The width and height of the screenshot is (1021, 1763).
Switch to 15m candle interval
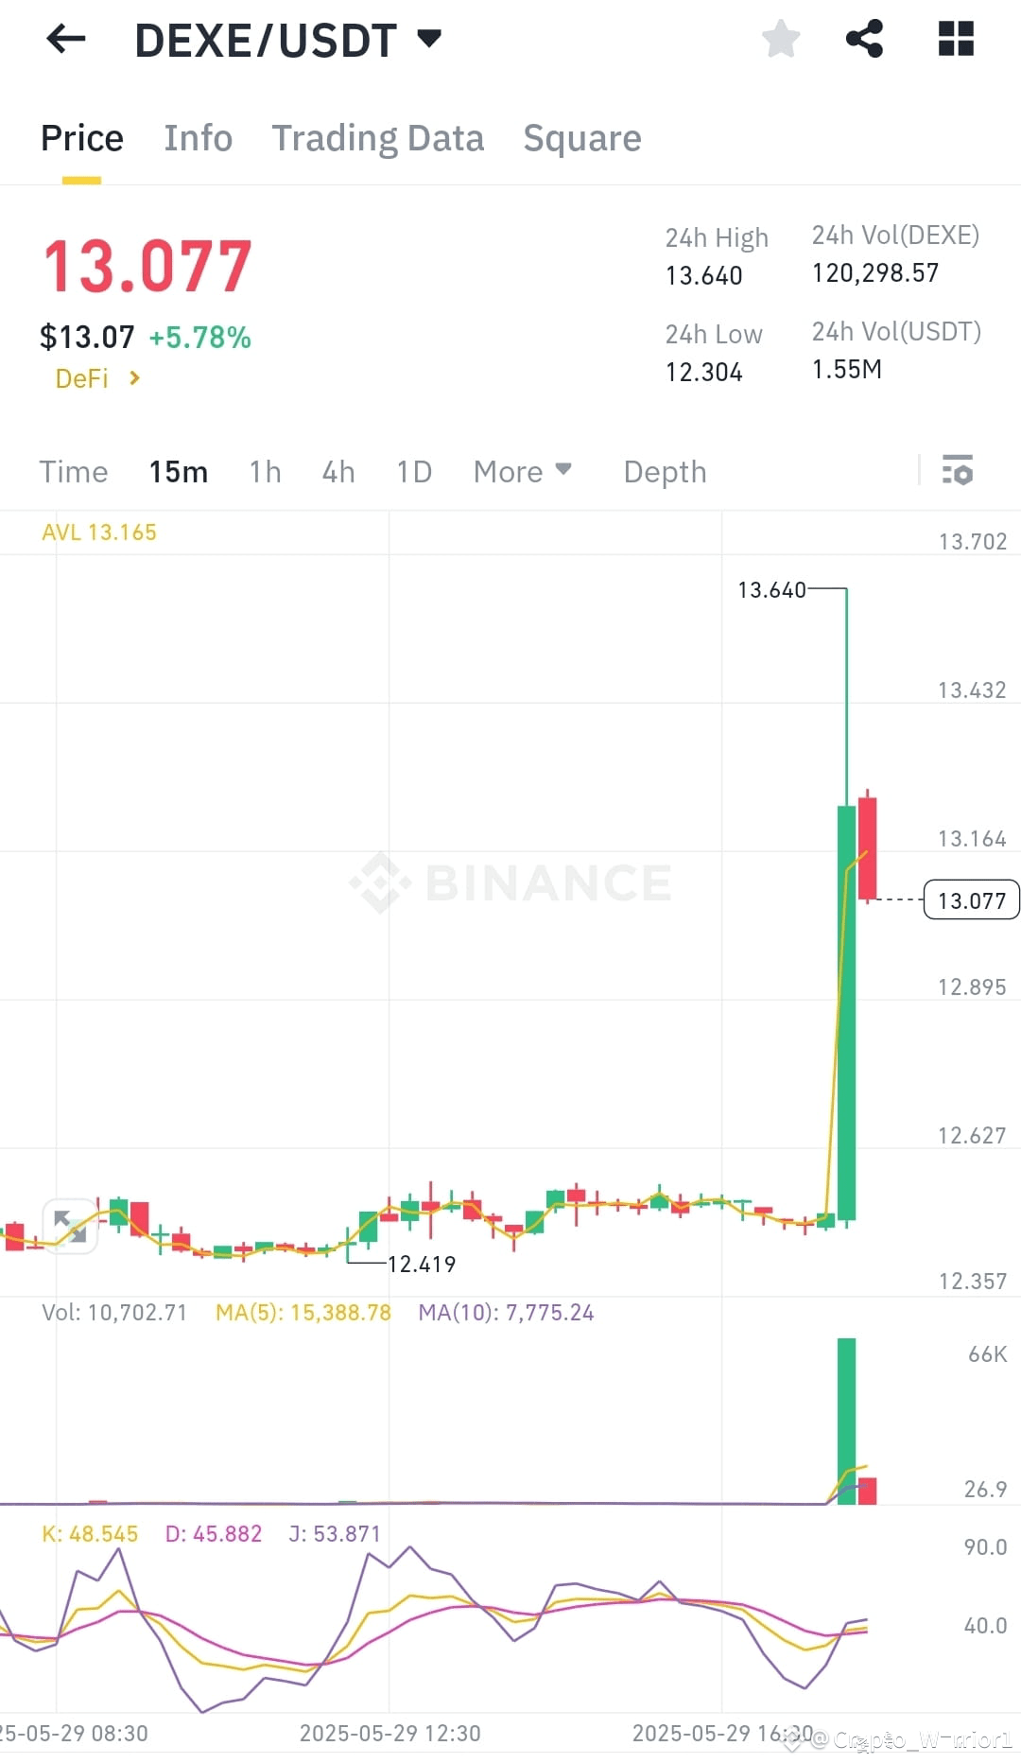coord(178,471)
